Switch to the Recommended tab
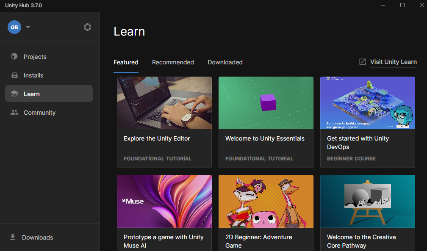427x251 pixels. click(173, 62)
